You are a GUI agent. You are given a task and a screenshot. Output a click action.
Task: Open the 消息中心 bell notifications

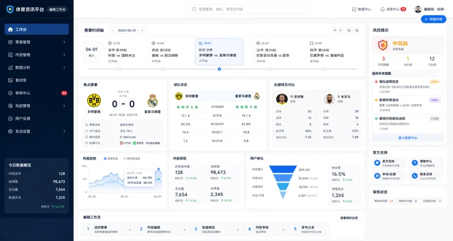(393, 9)
